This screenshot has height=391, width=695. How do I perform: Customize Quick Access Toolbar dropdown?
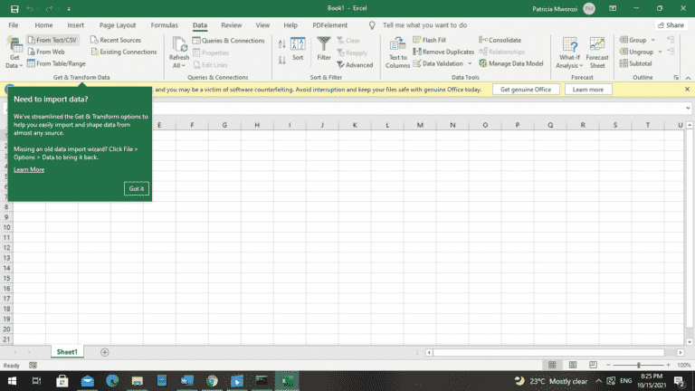coord(69,9)
